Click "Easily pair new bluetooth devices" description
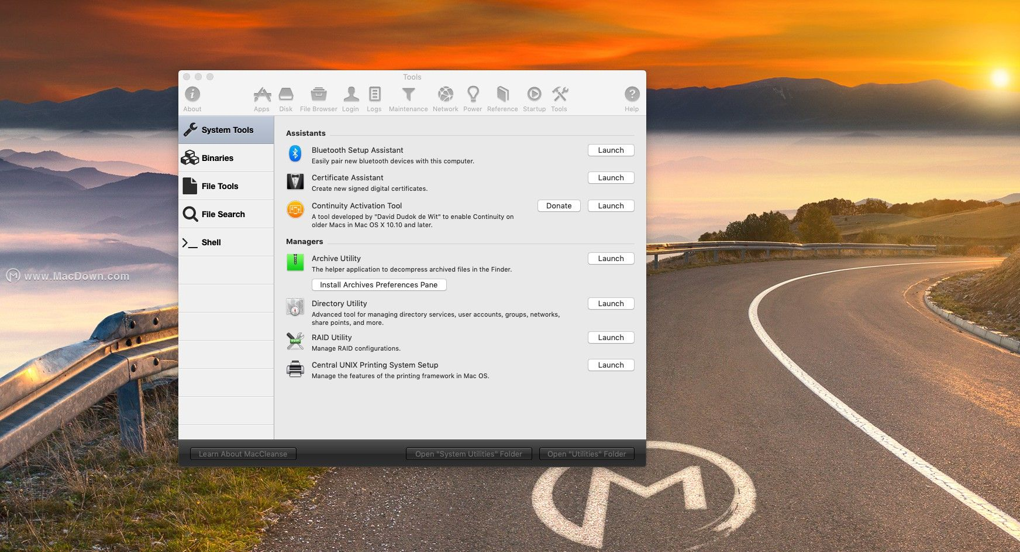This screenshot has width=1020, height=552. 393,162
